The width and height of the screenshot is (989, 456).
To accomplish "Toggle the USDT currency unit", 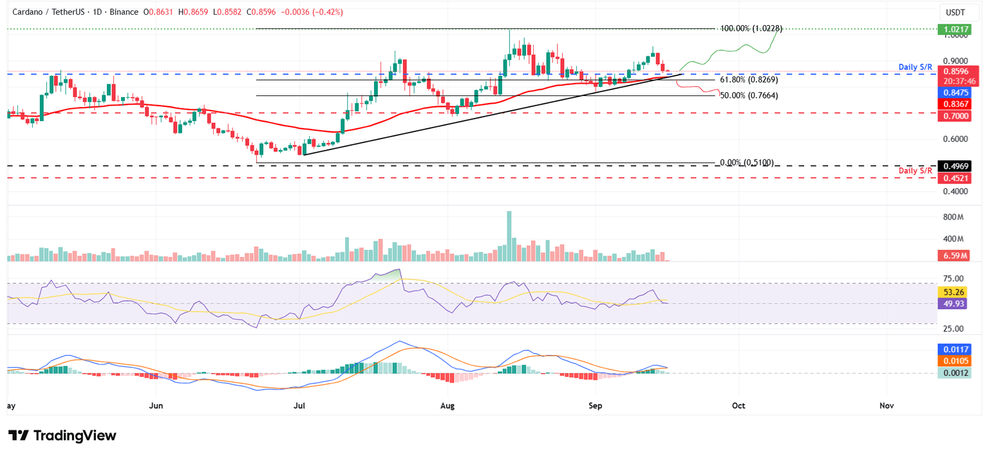I will point(956,12).
